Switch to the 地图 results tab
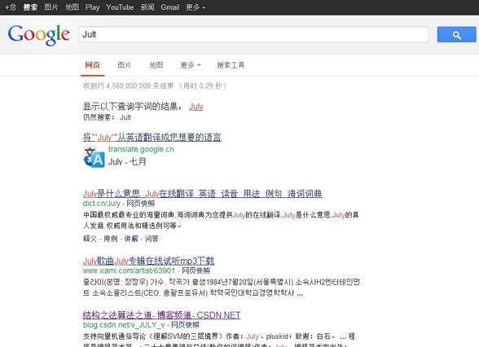The height and width of the screenshot is (347, 479). tap(156, 65)
